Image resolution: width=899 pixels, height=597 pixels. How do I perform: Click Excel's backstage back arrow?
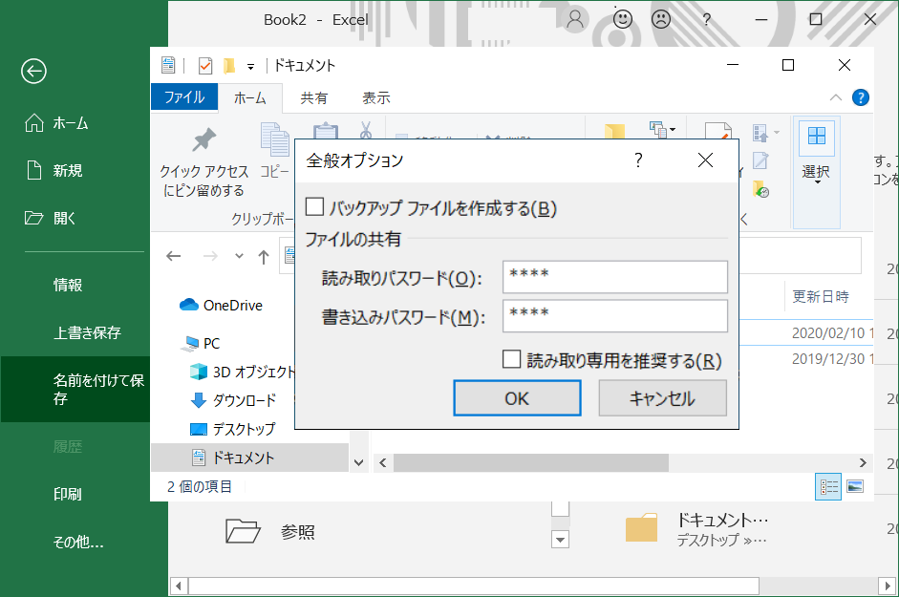(x=32, y=72)
